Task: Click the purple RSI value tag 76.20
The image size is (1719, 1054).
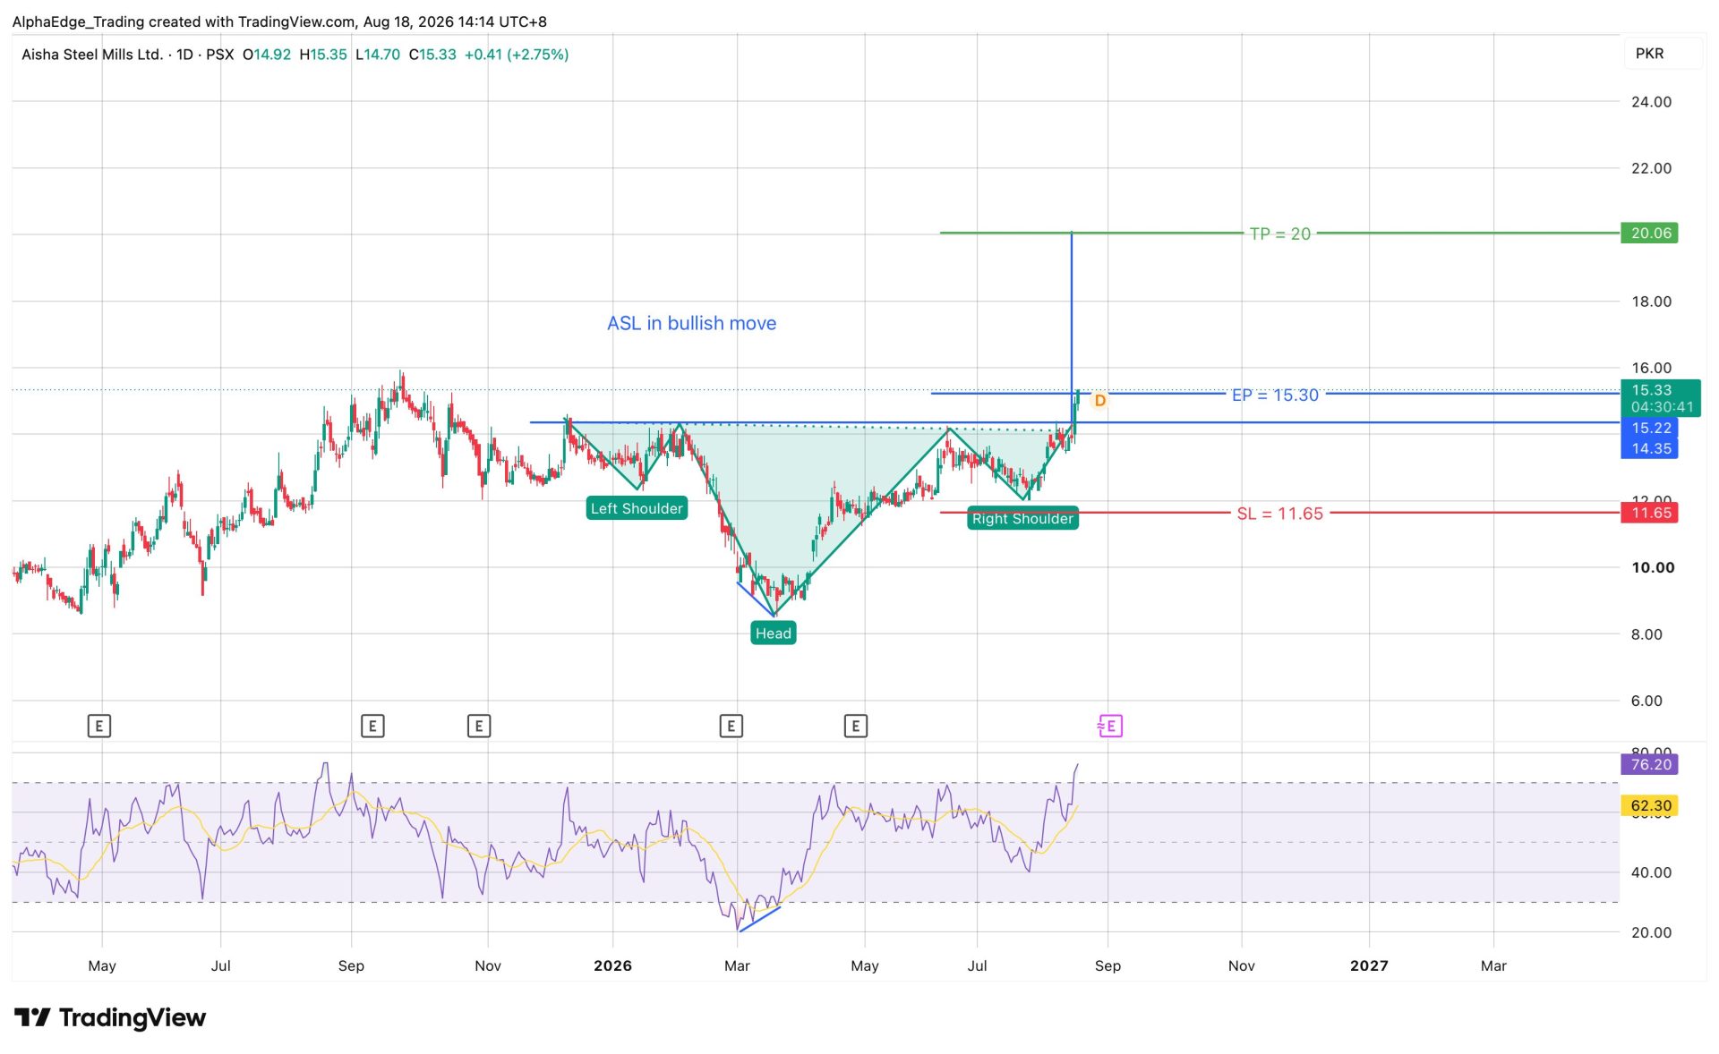Action: [x=1649, y=764]
